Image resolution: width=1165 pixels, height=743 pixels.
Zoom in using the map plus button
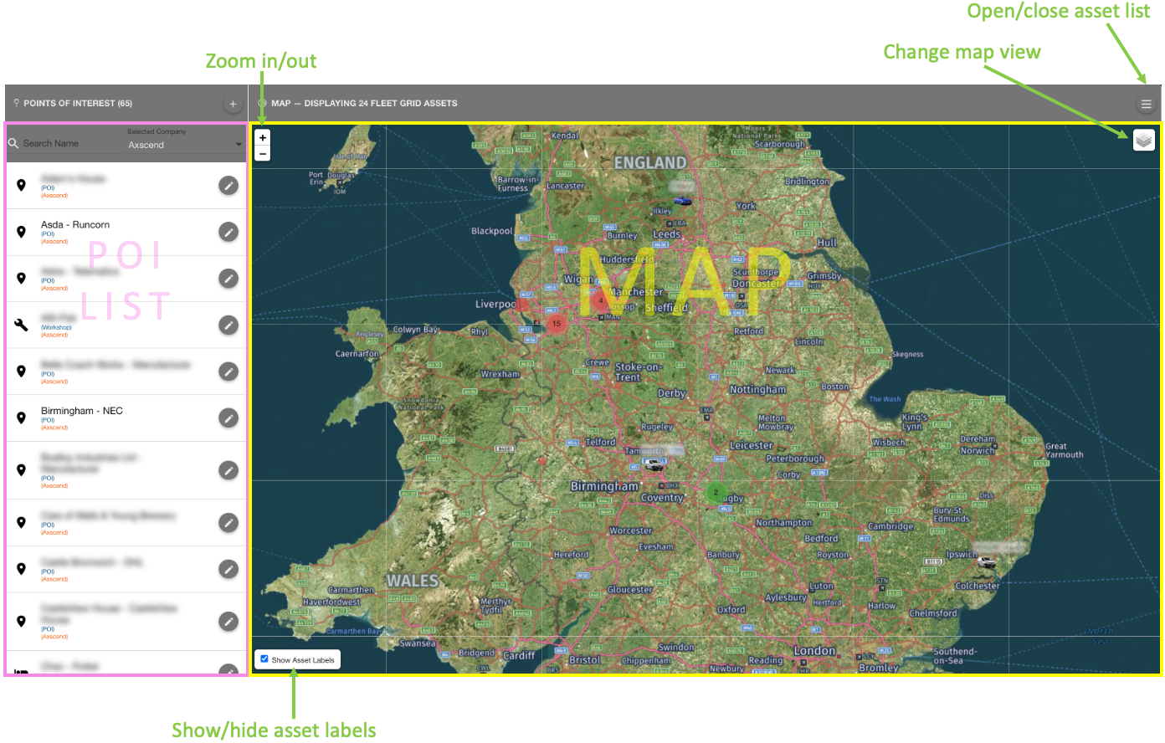point(262,137)
